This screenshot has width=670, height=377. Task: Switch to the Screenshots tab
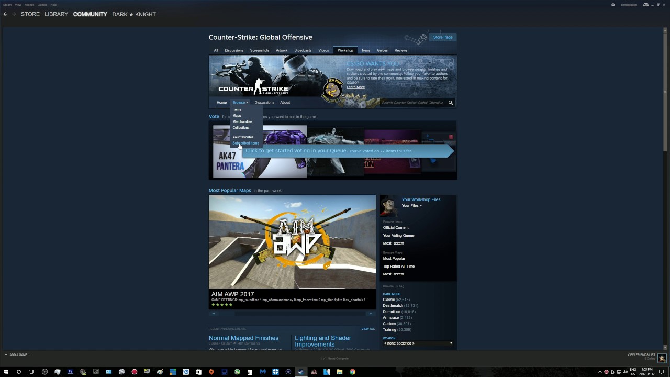(260, 51)
